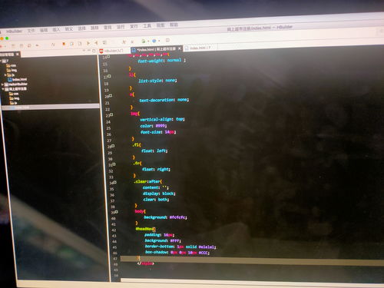This screenshot has height=288, width=384.
Task: Open the 编辑 menu
Action: [44, 30]
